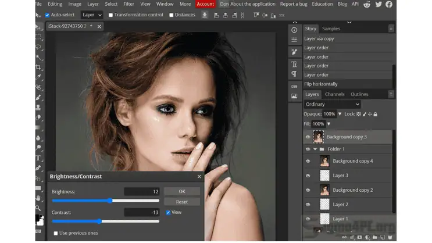Enable Transformation control checkbox

coord(110,15)
